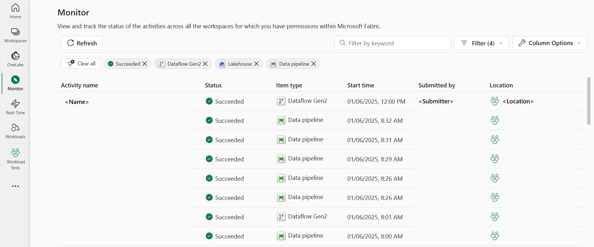Viewport: 594px width, 247px height.
Task: Remove the Dataflow Gen2 filter chip
Action: point(205,64)
